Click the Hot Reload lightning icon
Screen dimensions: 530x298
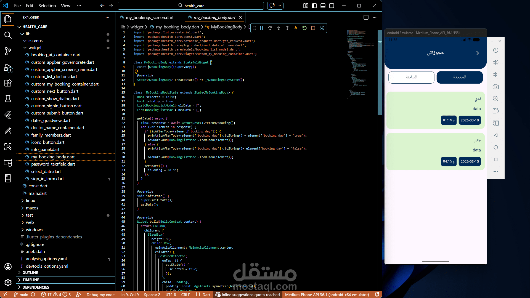click(x=296, y=28)
